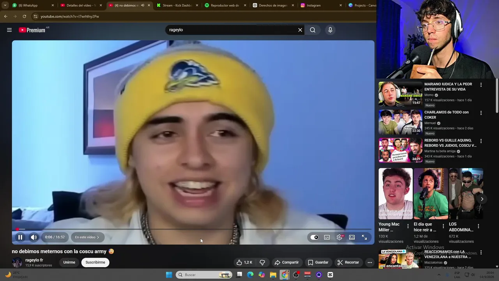Open options for the Young Mac Miller short
This screenshot has height=281, width=499.
408,226
